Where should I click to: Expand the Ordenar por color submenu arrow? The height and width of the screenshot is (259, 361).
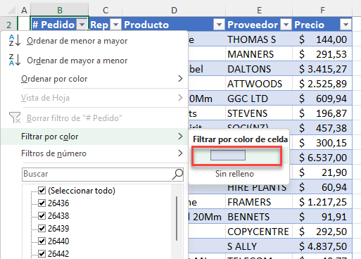click(180, 79)
